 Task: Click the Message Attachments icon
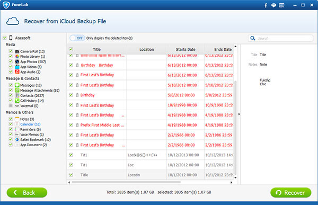click(x=17, y=90)
